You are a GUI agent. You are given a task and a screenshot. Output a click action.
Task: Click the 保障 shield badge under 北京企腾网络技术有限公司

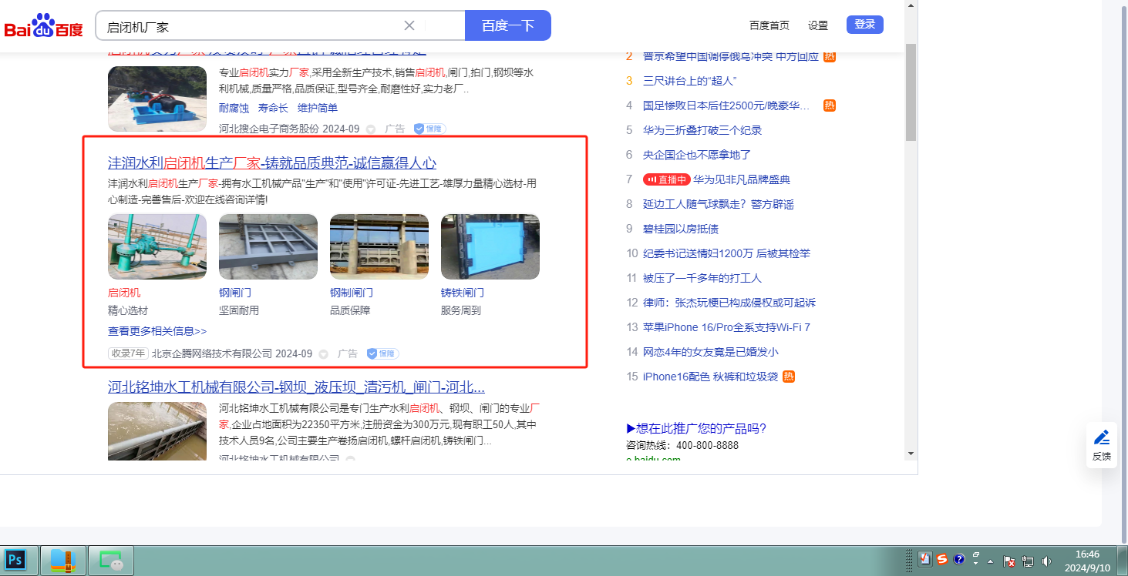[382, 353]
